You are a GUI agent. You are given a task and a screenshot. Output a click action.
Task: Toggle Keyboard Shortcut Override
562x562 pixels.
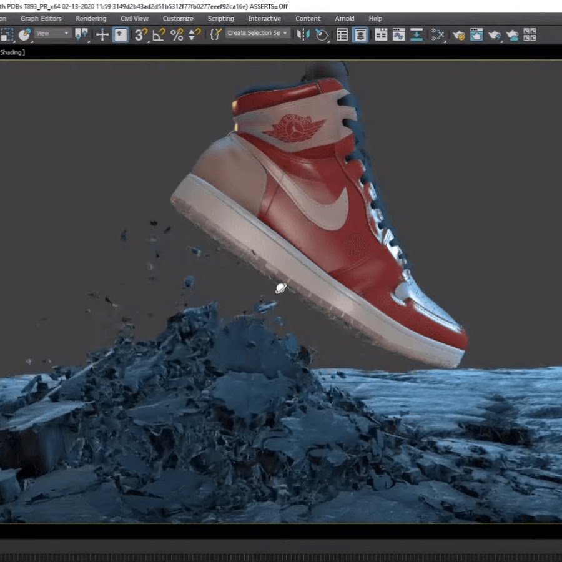(x=120, y=35)
